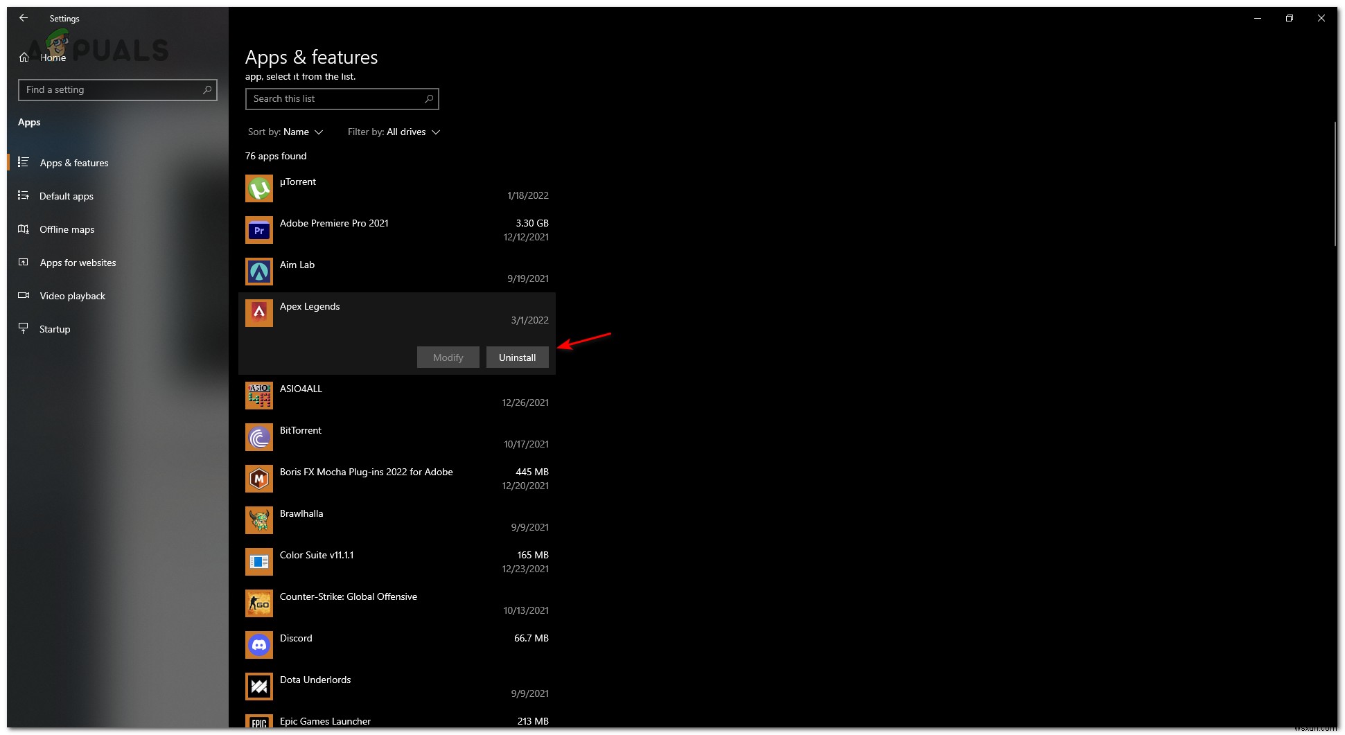
Task: Select Counter-Strike: Global Offensive entry
Action: point(397,603)
